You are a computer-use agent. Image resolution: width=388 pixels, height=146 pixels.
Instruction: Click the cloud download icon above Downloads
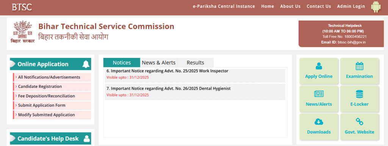pyautogui.click(x=319, y=121)
